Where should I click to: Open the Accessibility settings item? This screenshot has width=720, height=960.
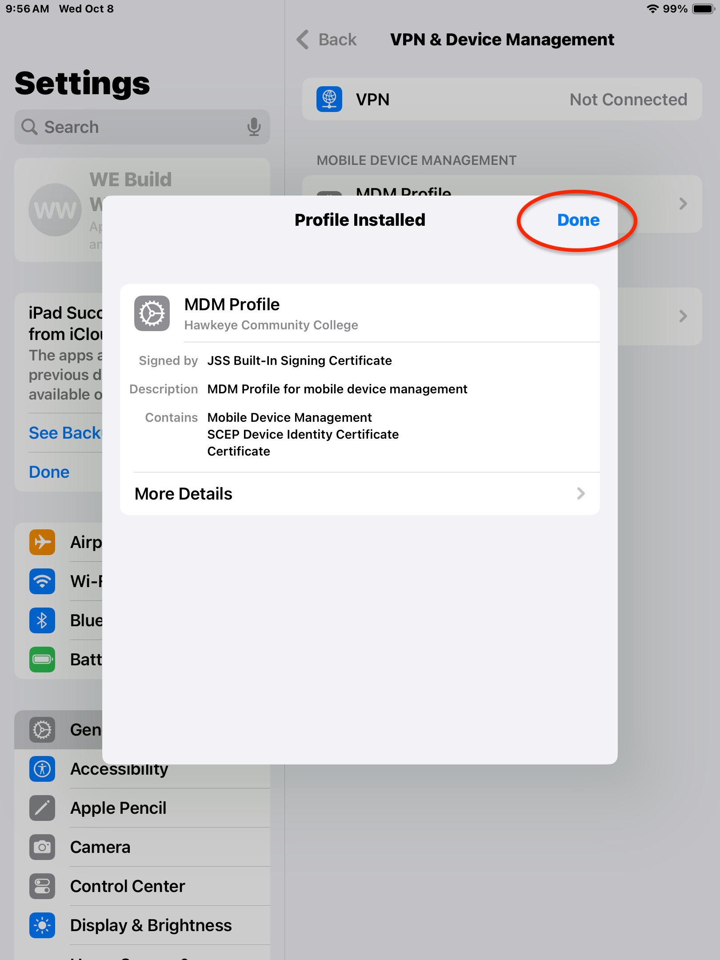point(142,769)
